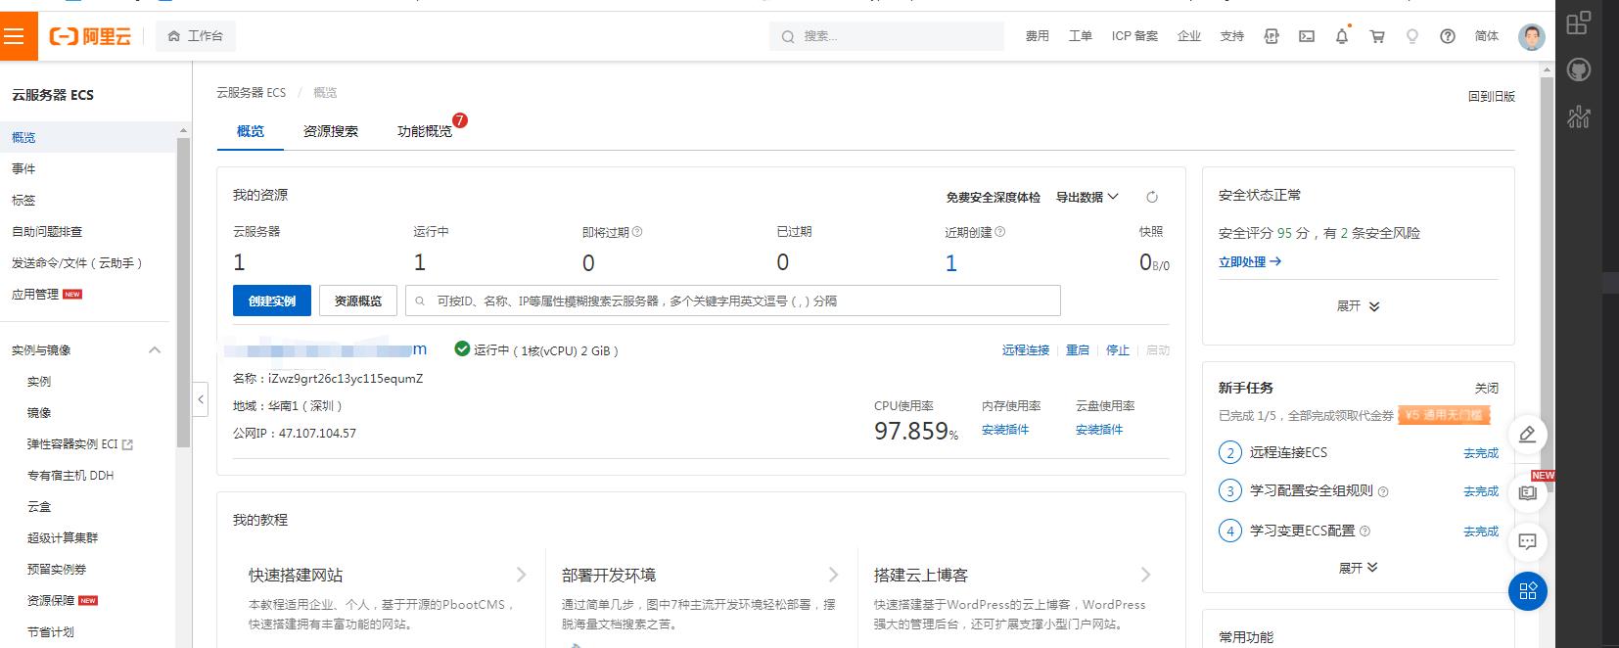Viewport: 1619px width, 648px height.
Task: Refresh my resources with the reload icon
Action: pyautogui.click(x=1152, y=197)
